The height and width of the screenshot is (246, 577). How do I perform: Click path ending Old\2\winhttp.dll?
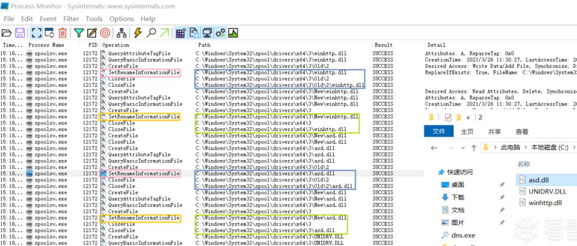[x=280, y=85]
